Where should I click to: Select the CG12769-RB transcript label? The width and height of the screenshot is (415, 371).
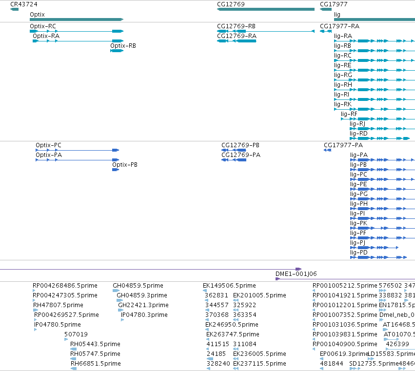coord(236,26)
